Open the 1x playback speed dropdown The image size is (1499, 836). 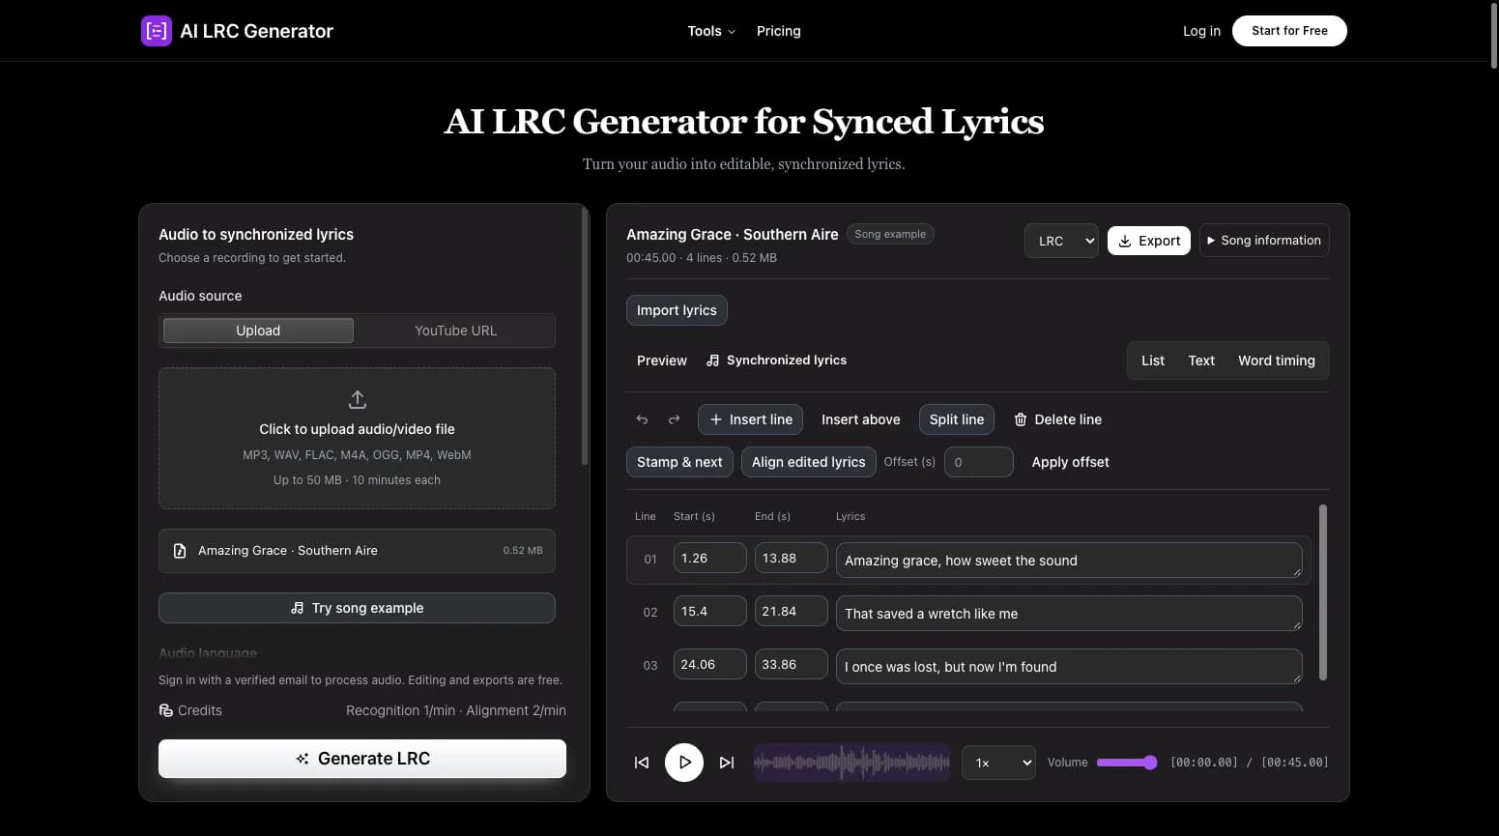coord(998,763)
